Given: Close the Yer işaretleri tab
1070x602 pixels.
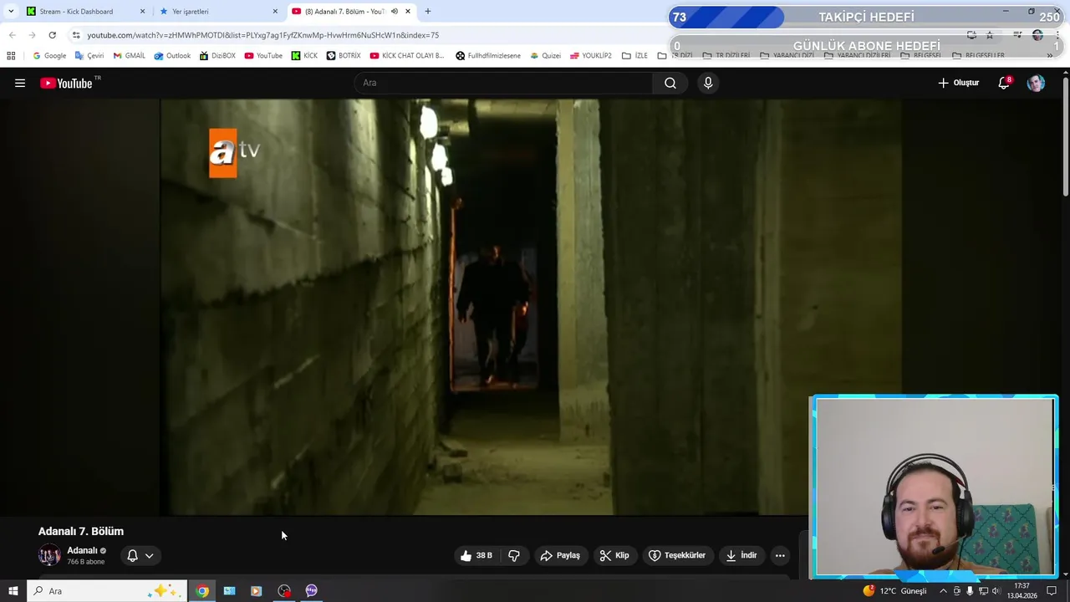Looking at the screenshot, I should pos(275,12).
